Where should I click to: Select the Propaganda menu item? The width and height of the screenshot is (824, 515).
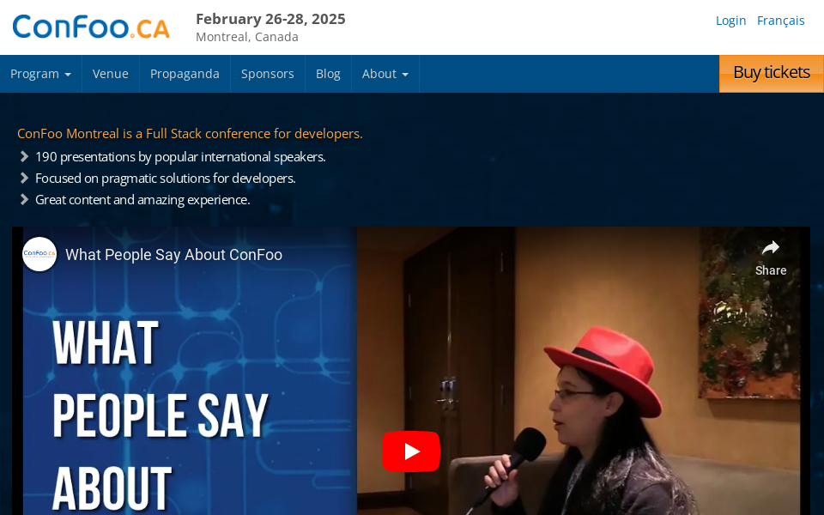184,73
